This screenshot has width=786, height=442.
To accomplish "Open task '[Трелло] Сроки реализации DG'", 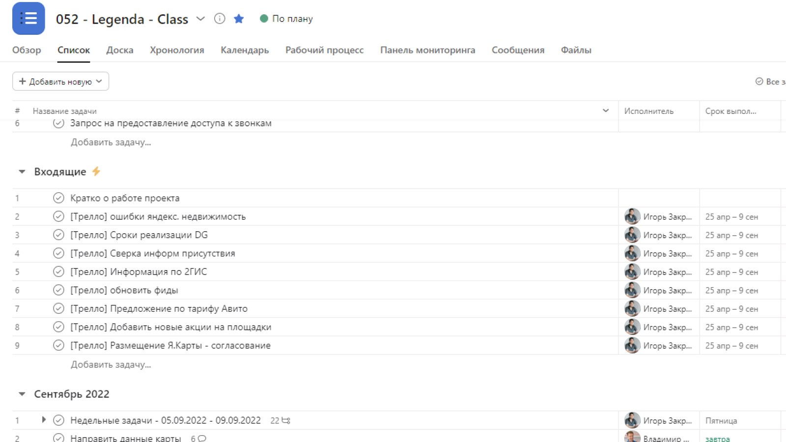I will point(139,235).
